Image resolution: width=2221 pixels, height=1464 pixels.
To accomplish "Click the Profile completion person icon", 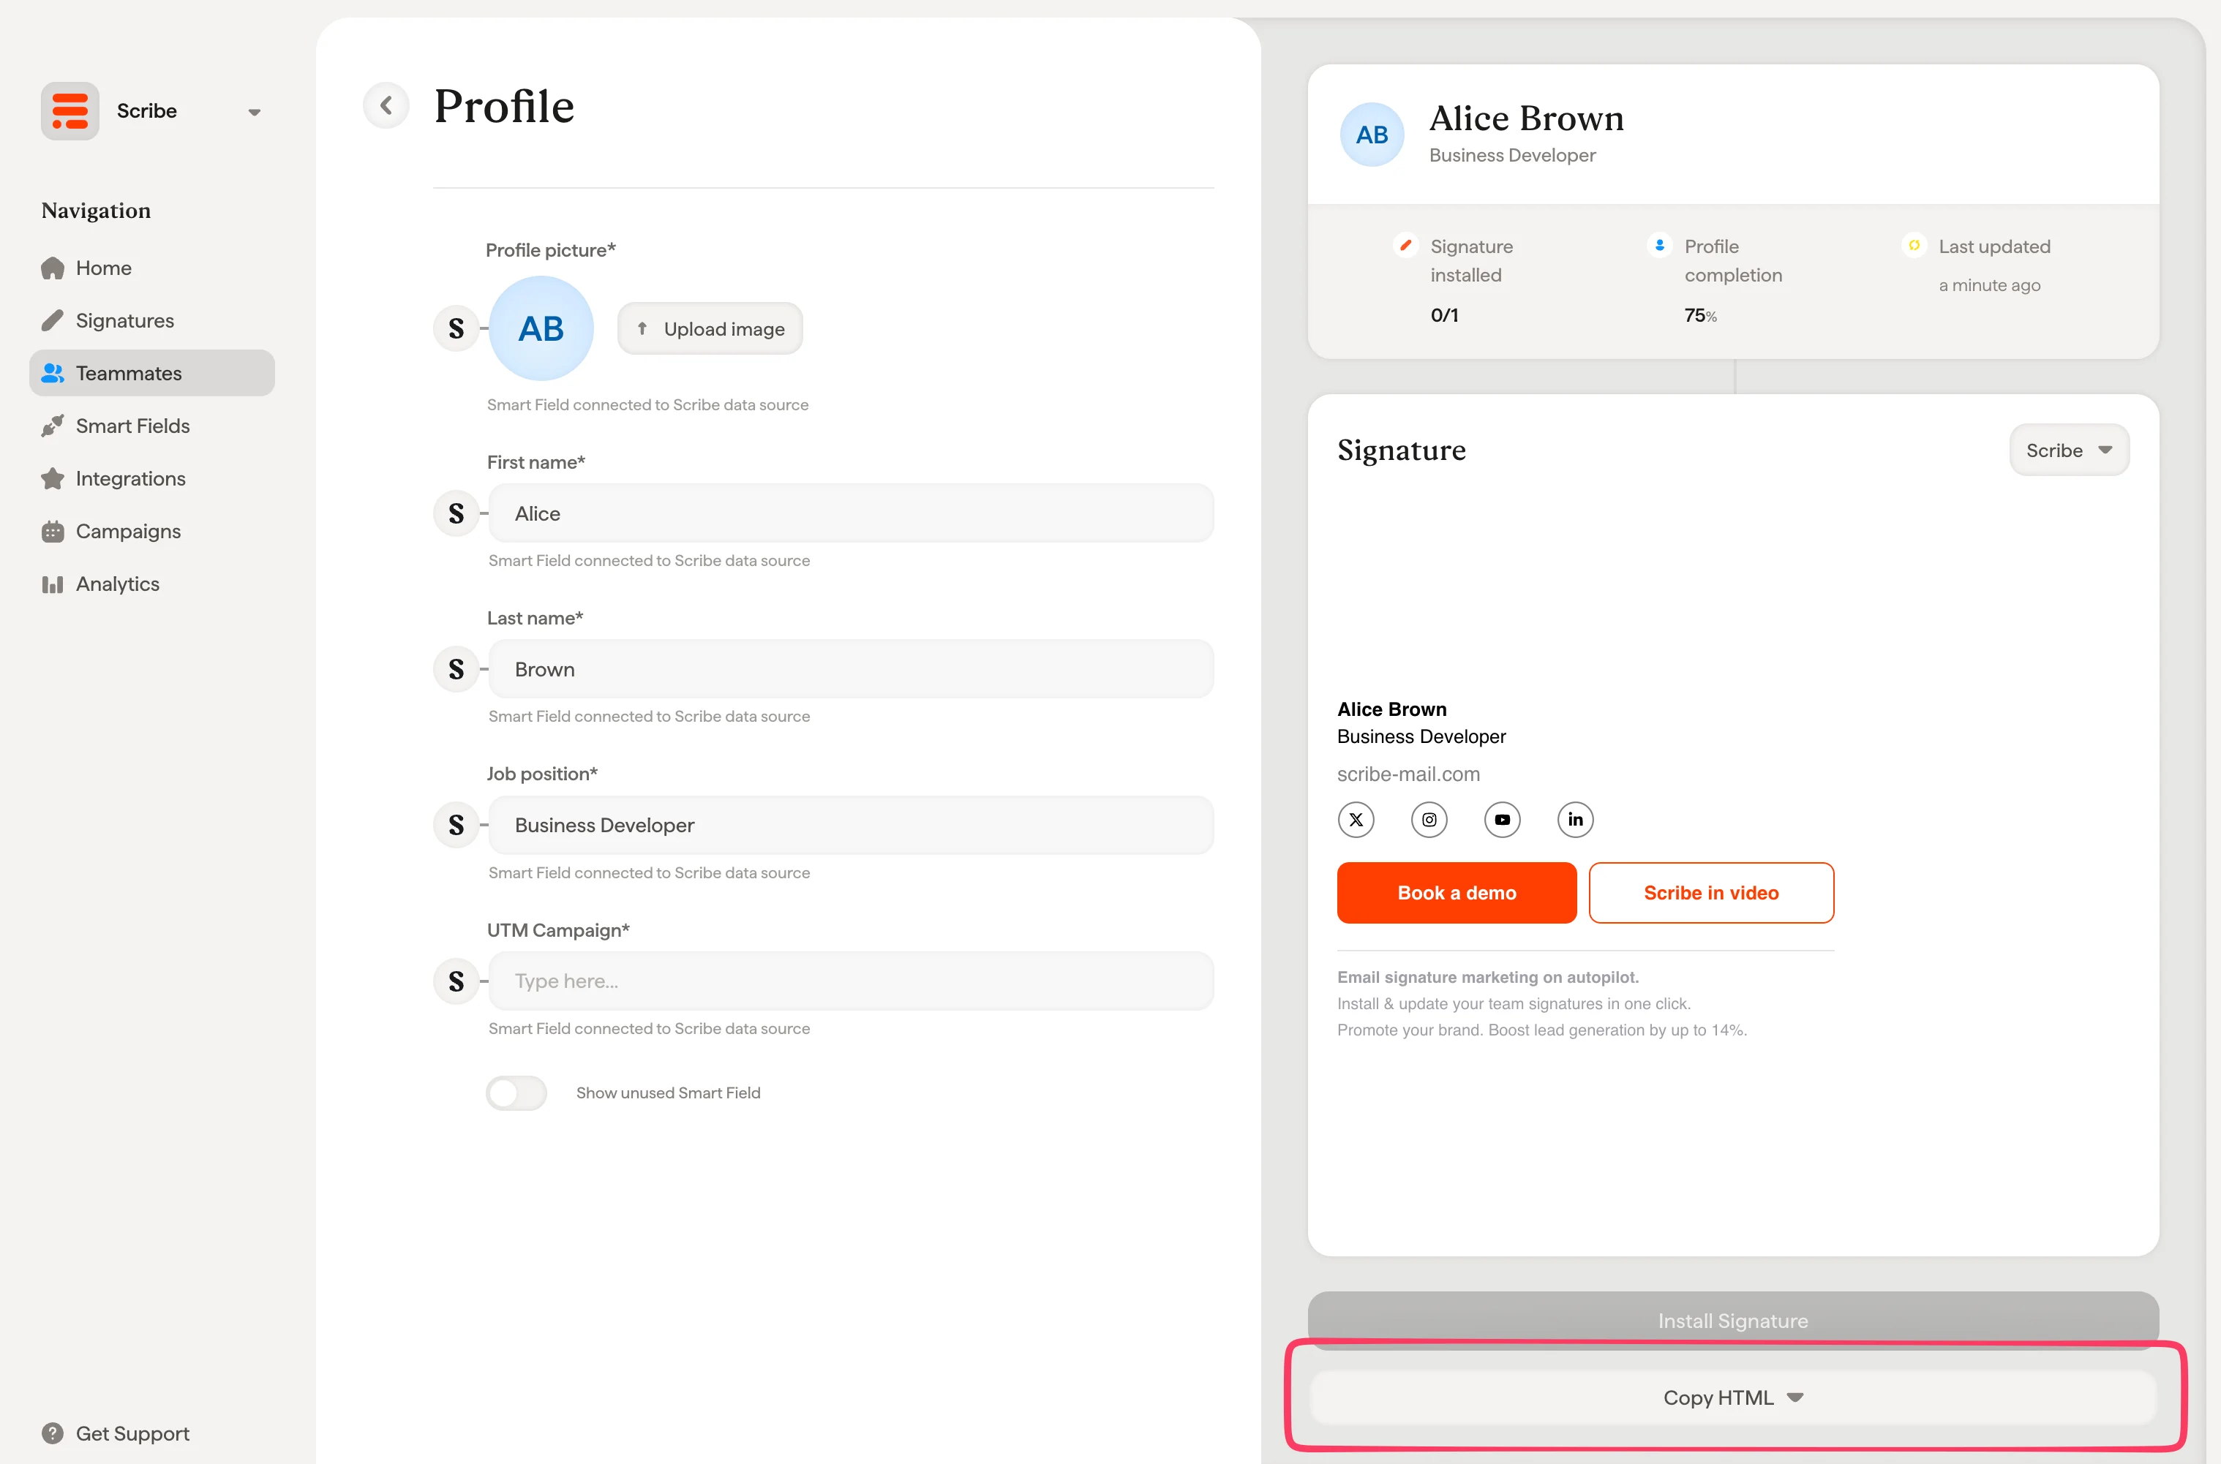I will [x=1660, y=246].
